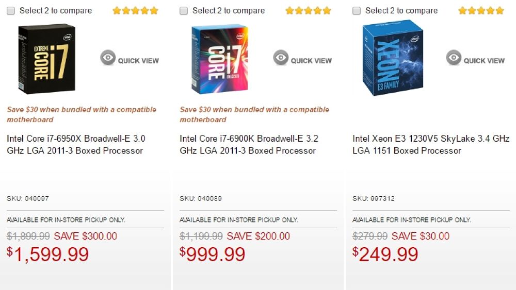Click the $1,599.99 price
This screenshot has height=290, width=516.
tap(48, 254)
